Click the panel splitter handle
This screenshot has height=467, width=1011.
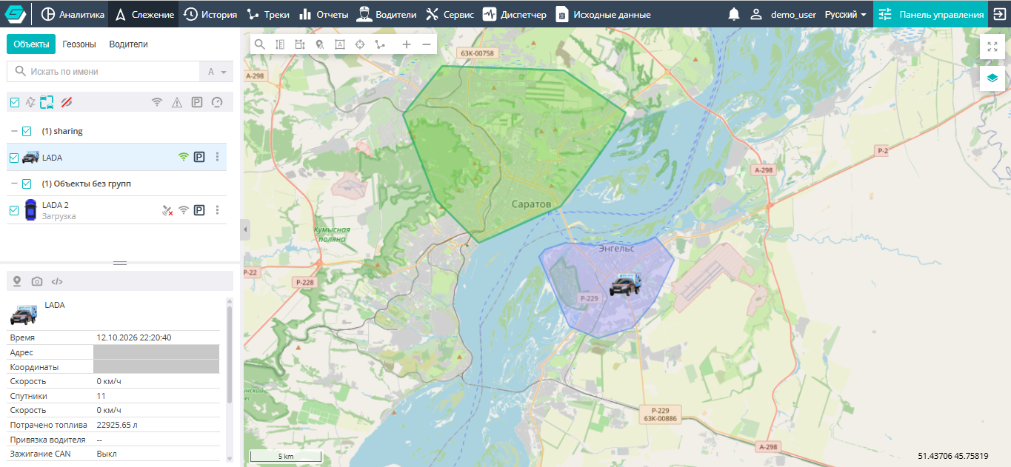click(x=120, y=263)
